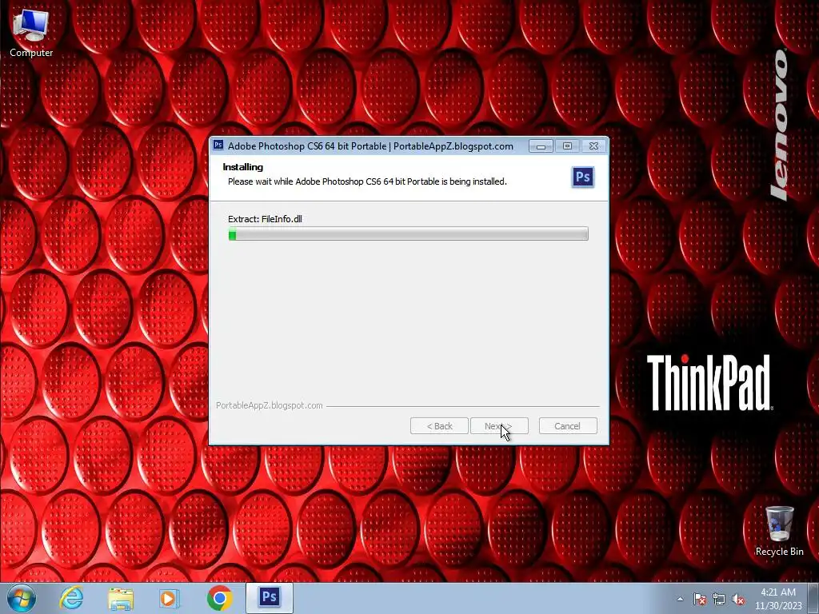The height and width of the screenshot is (614, 819).
Task: Click the Next button in installer
Action: (x=499, y=426)
